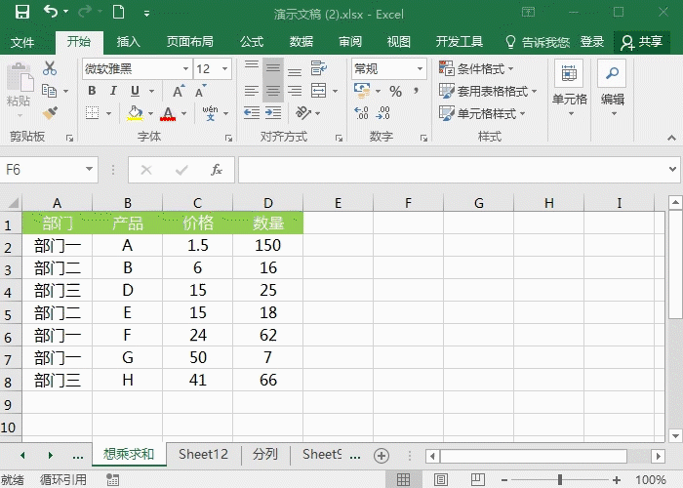
Task: Add a new sheet with plus icon
Action: 382,456
